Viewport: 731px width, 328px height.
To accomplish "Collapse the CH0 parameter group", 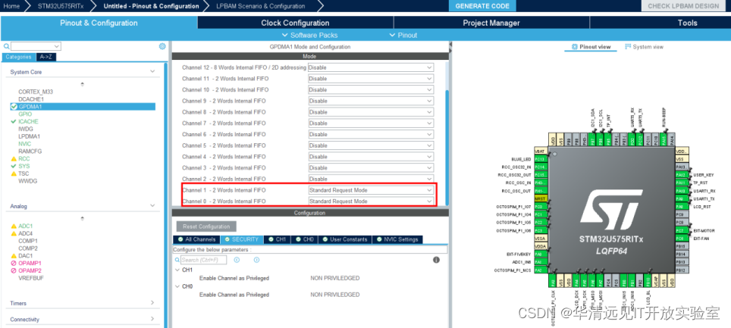I will coord(177,286).
